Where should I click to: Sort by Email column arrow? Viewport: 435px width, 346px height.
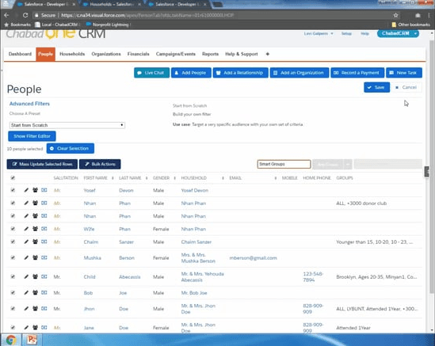[276, 178]
